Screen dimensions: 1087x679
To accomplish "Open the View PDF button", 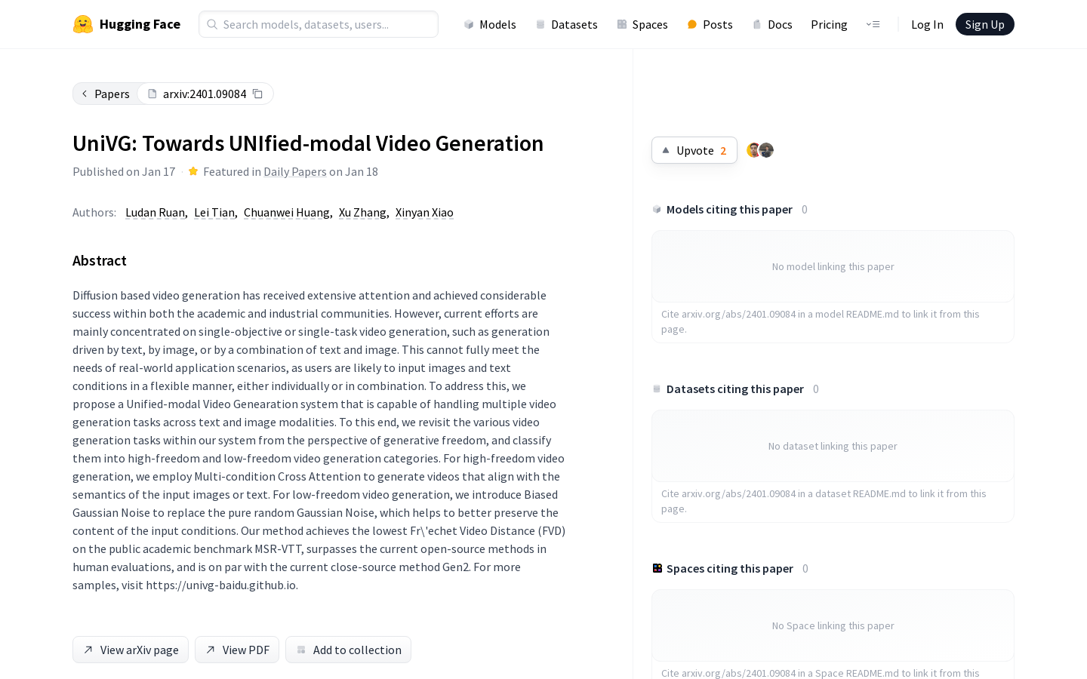I will point(237,650).
